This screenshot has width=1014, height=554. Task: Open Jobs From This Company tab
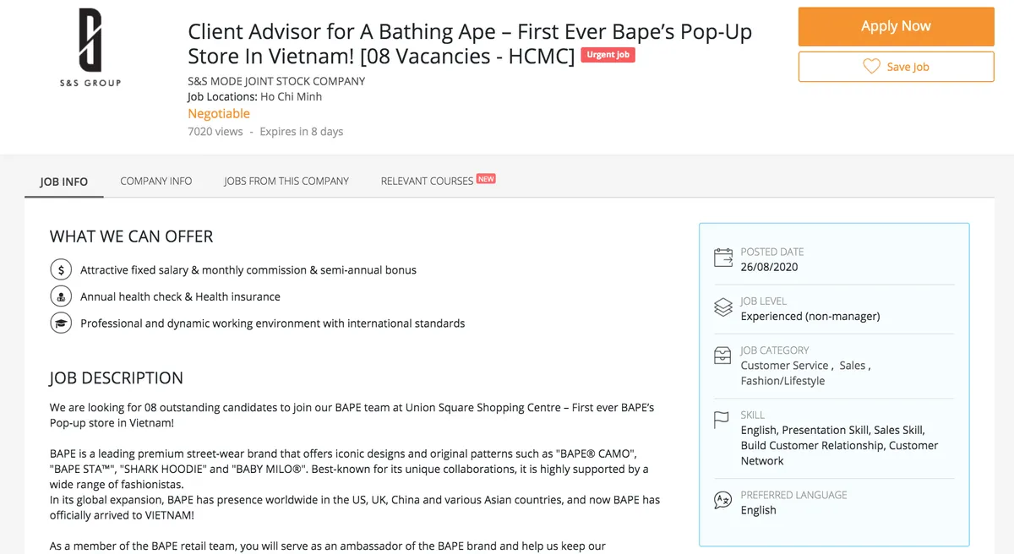(x=286, y=181)
